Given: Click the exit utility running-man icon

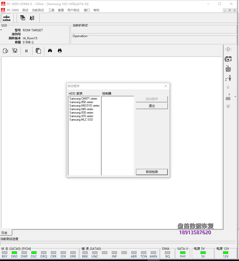Looking at the screenshot, I should pyautogui.click(x=32, y=18).
